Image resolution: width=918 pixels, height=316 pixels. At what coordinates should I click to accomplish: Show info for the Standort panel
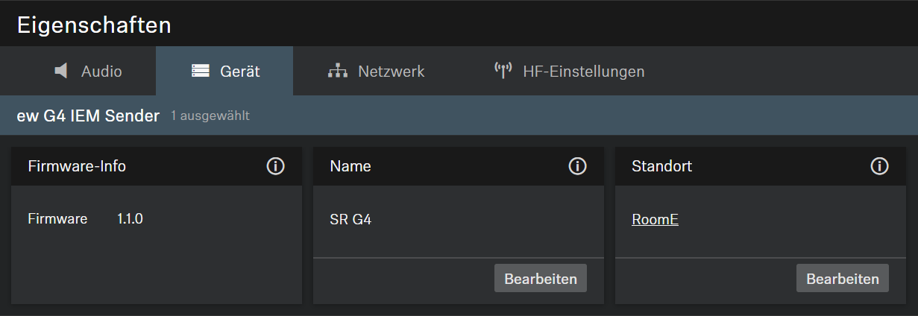(879, 166)
